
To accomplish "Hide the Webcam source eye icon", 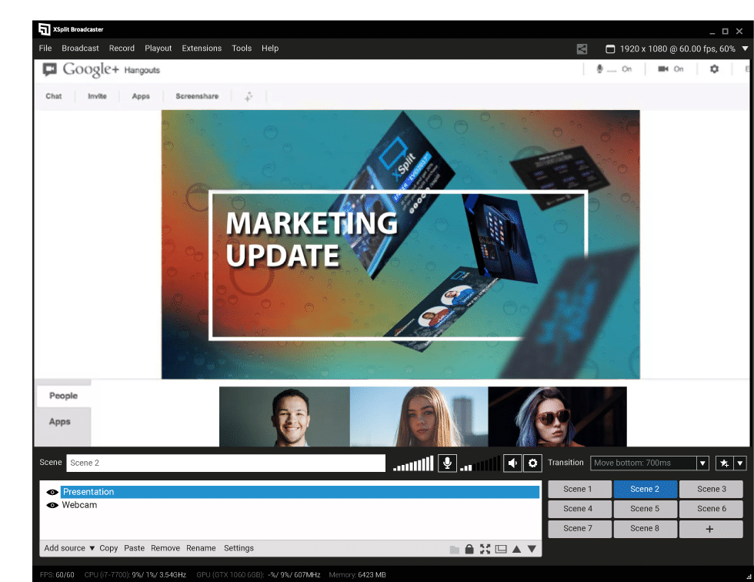I will (x=52, y=506).
